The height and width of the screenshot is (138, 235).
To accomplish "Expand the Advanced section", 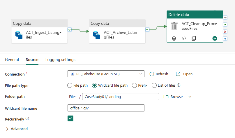I will point(17,129).
